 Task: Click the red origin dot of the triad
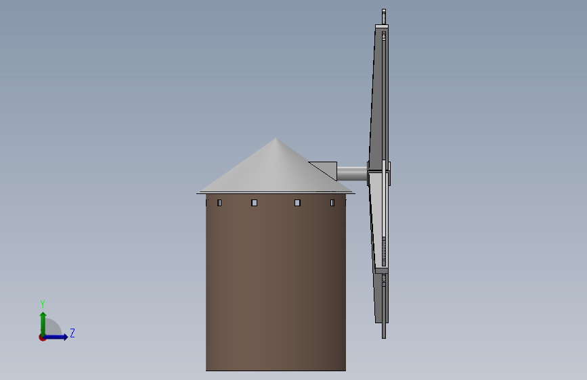(x=42, y=337)
